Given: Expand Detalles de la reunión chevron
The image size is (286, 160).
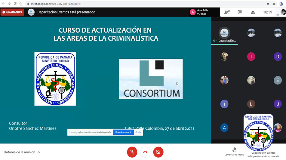Looking at the screenshot, I should click(x=39, y=152).
